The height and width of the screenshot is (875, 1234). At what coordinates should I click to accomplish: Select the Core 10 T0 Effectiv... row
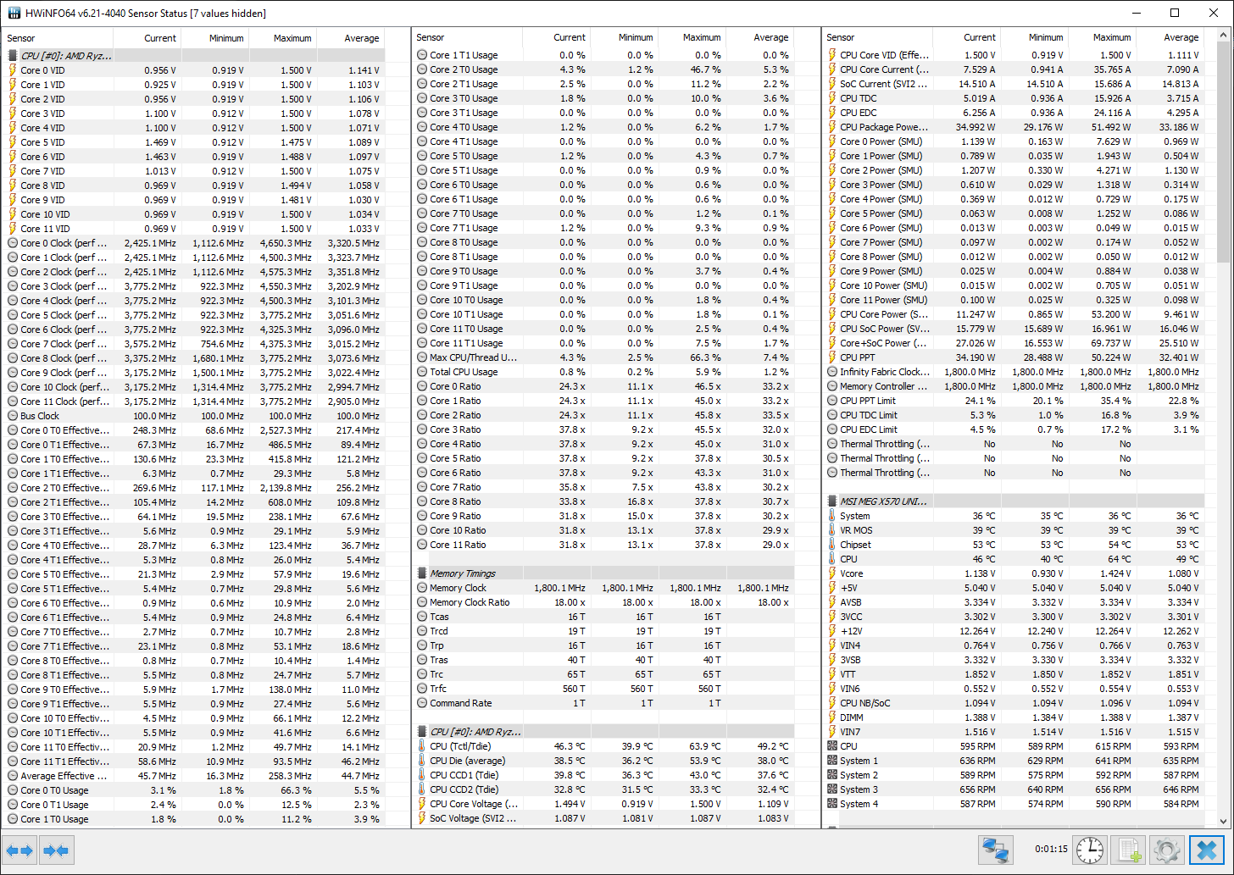[x=194, y=718]
